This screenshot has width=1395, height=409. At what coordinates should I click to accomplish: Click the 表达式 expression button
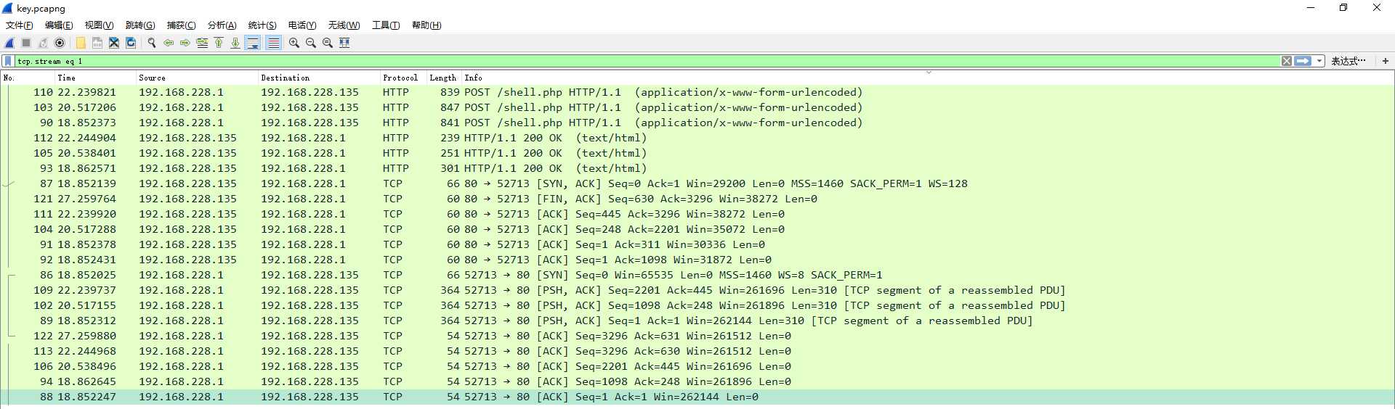pyautogui.click(x=1348, y=61)
